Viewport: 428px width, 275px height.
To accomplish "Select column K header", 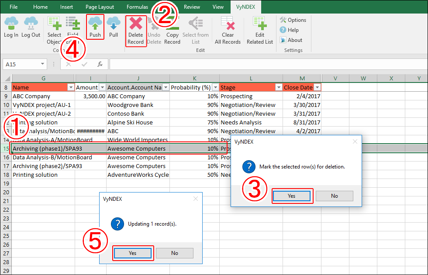I will click(195, 78).
